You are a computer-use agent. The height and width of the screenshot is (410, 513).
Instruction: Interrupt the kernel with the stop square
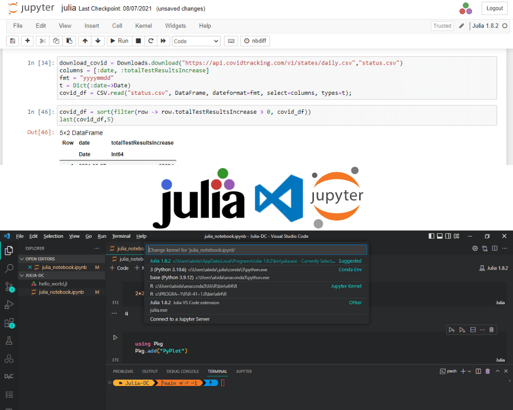click(x=139, y=41)
